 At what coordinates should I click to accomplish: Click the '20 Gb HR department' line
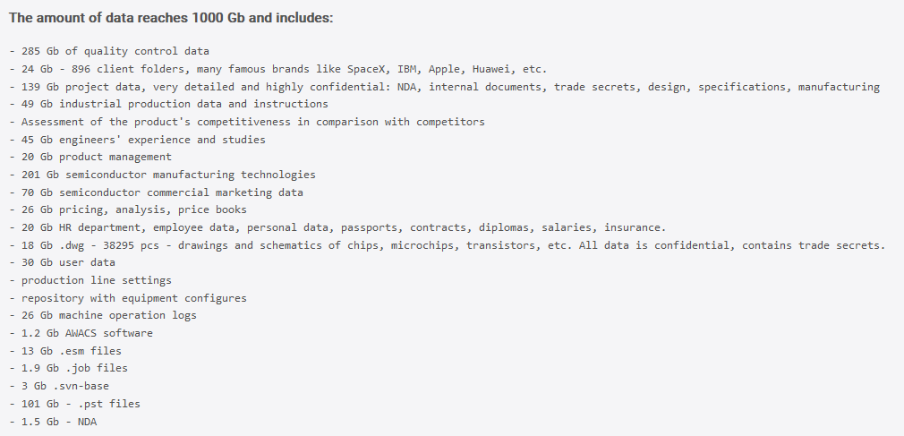pos(337,227)
